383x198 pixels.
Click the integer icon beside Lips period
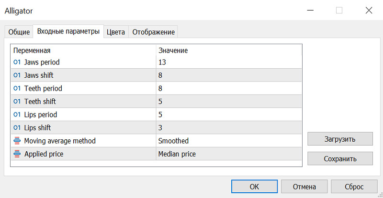(x=17, y=115)
